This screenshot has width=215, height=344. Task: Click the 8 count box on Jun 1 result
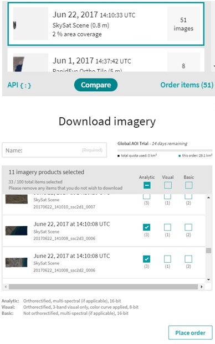point(183,62)
